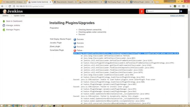The image size is (190, 107).
Task: Click the Manage Plugins puzzle icon
Action: [4, 30]
